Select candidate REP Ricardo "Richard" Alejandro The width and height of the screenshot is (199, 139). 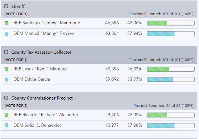click(x=46, y=115)
